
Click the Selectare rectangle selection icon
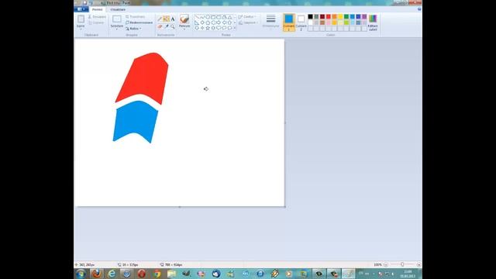coord(117,19)
